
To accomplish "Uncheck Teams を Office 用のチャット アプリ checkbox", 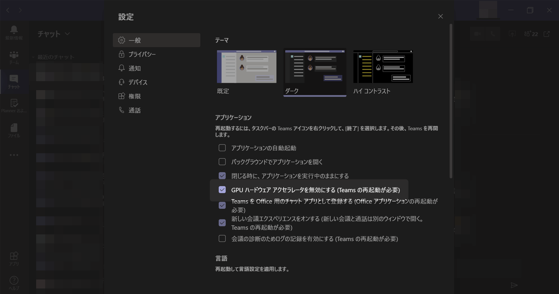I will (x=222, y=205).
